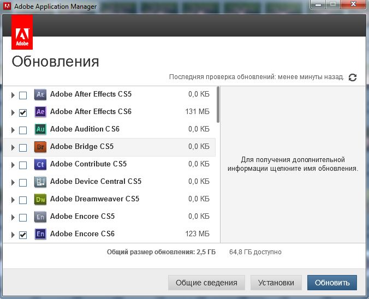Click the Adobe After Effects CS6 icon

40,112
